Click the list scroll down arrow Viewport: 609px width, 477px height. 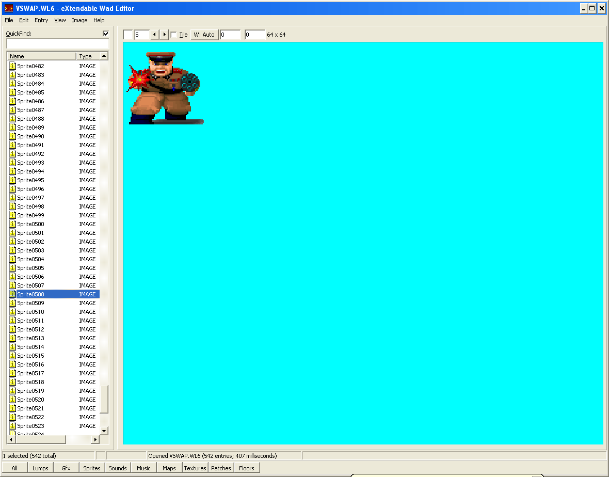click(x=104, y=431)
